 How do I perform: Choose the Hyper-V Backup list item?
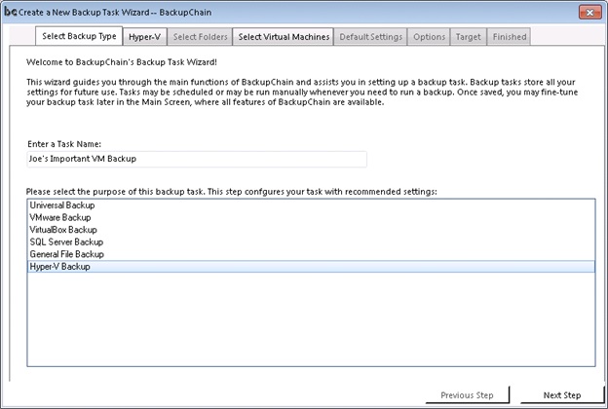312,266
